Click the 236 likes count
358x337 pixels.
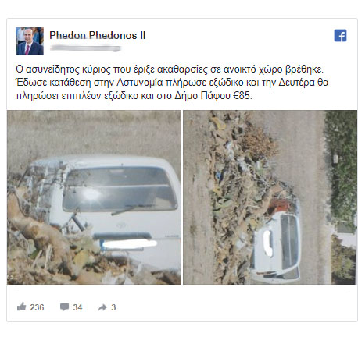tap(37, 307)
